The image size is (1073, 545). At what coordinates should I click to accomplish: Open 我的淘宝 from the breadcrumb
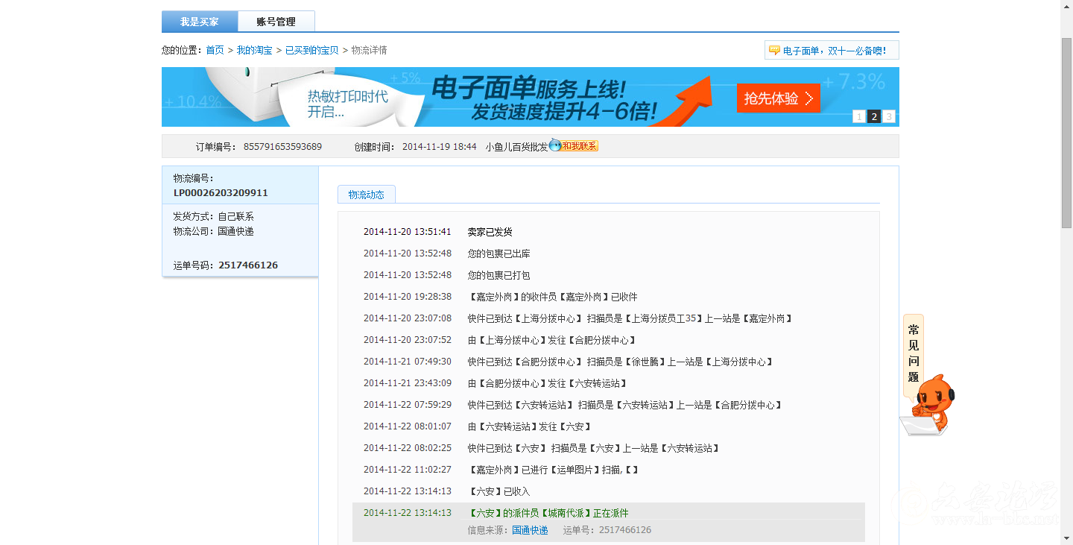coord(254,50)
